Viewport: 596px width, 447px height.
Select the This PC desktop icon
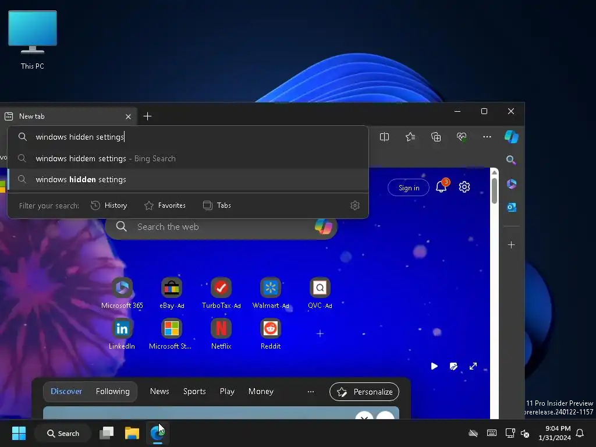pyautogui.click(x=33, y=40)
